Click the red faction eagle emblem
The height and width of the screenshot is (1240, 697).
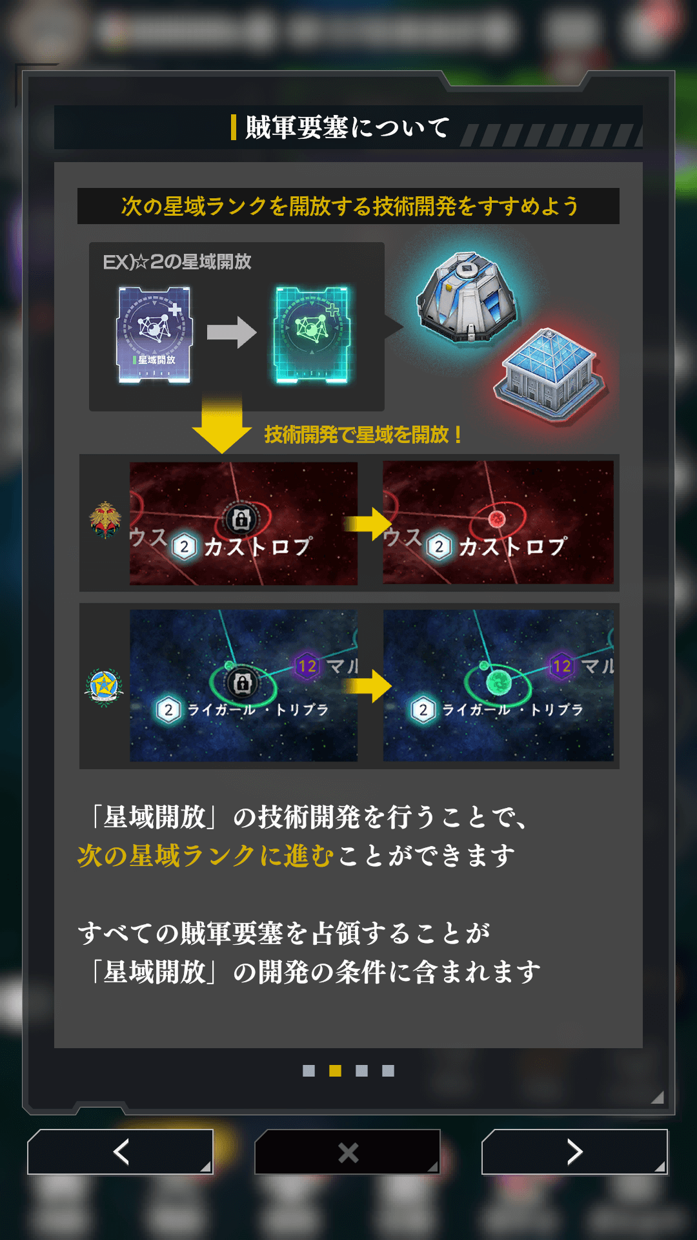(x=105, y=520)
